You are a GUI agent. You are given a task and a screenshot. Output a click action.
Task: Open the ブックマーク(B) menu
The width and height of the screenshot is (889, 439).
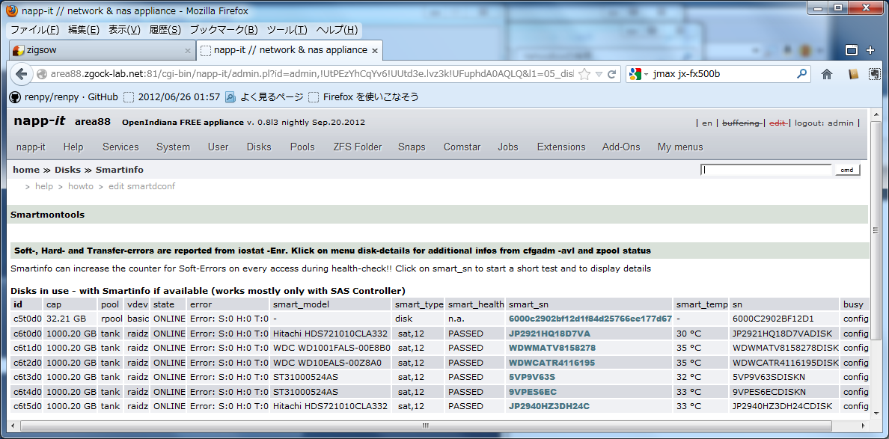tap(224, 30)
